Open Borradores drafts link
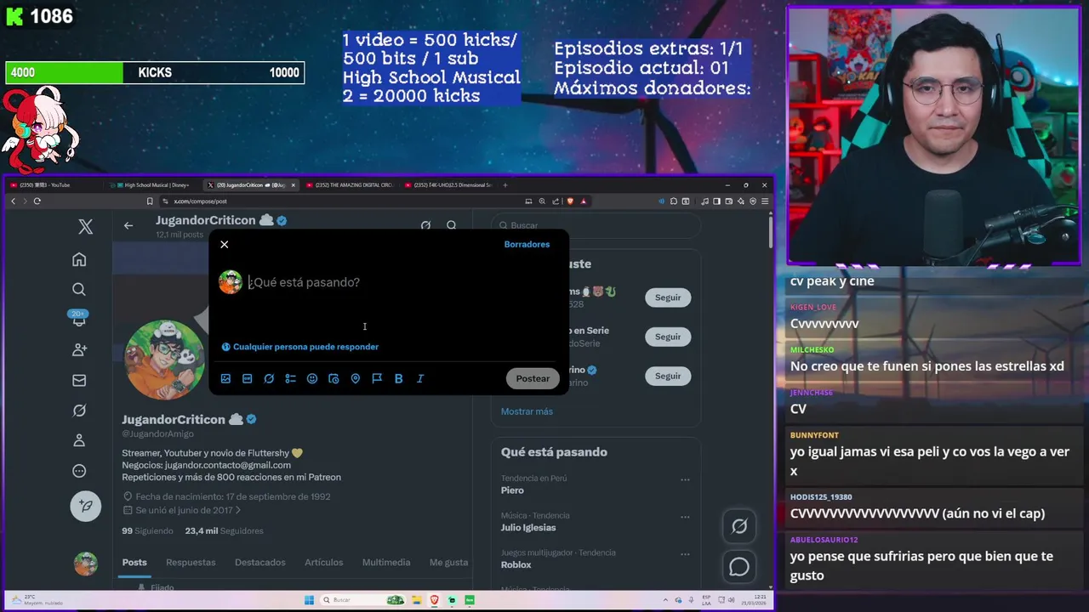The width and height of the screenshot is (1089, 612). pyautogui.click(x=527, y=244)
